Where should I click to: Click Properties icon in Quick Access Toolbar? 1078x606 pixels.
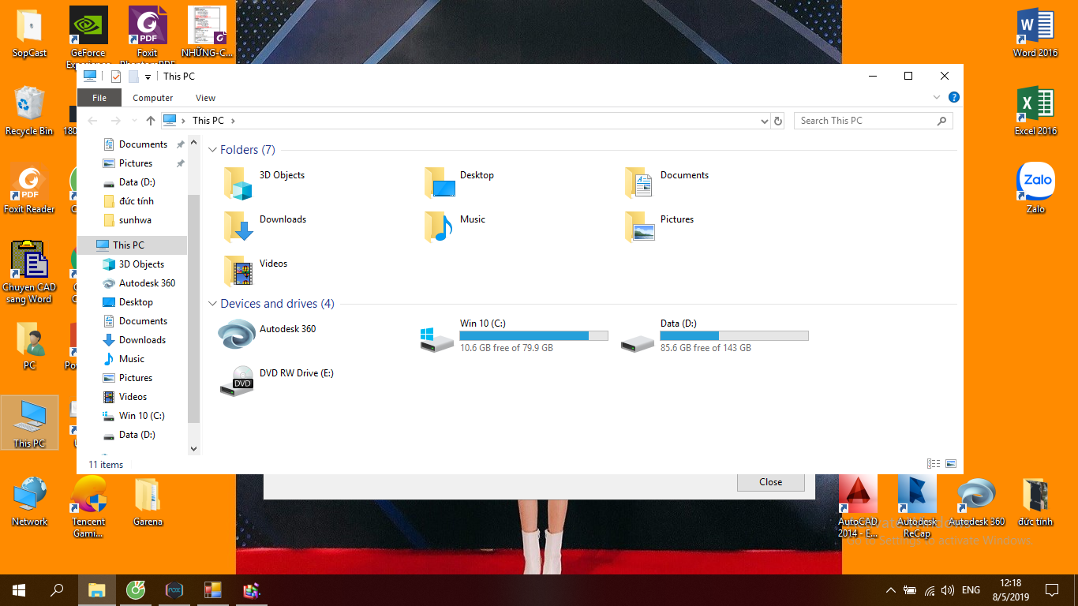coord(116,77)
